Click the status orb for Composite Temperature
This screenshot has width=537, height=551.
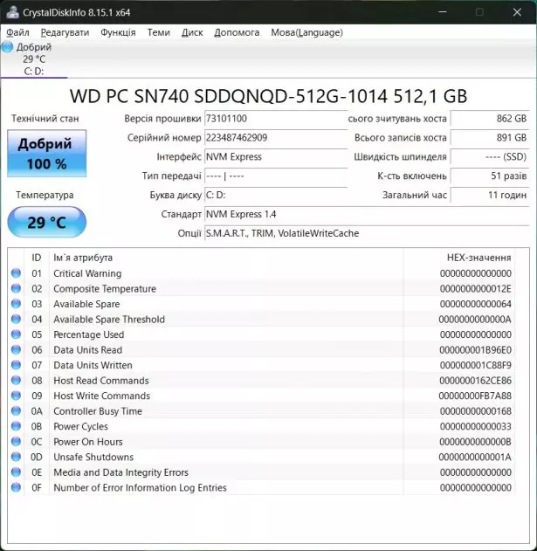(16, 289)
